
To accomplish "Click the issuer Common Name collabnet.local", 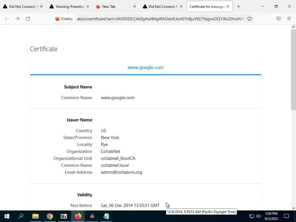I will (115, 165).
